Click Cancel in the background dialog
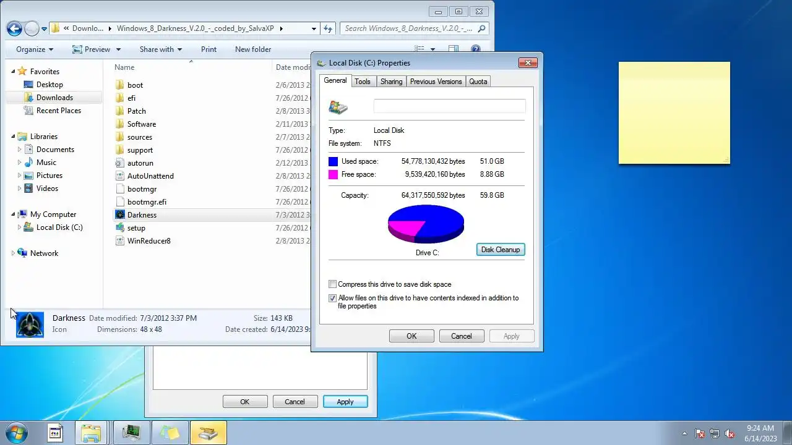This screenshot has height=445, width=792. pyautogui.click(x=295, y=402)
